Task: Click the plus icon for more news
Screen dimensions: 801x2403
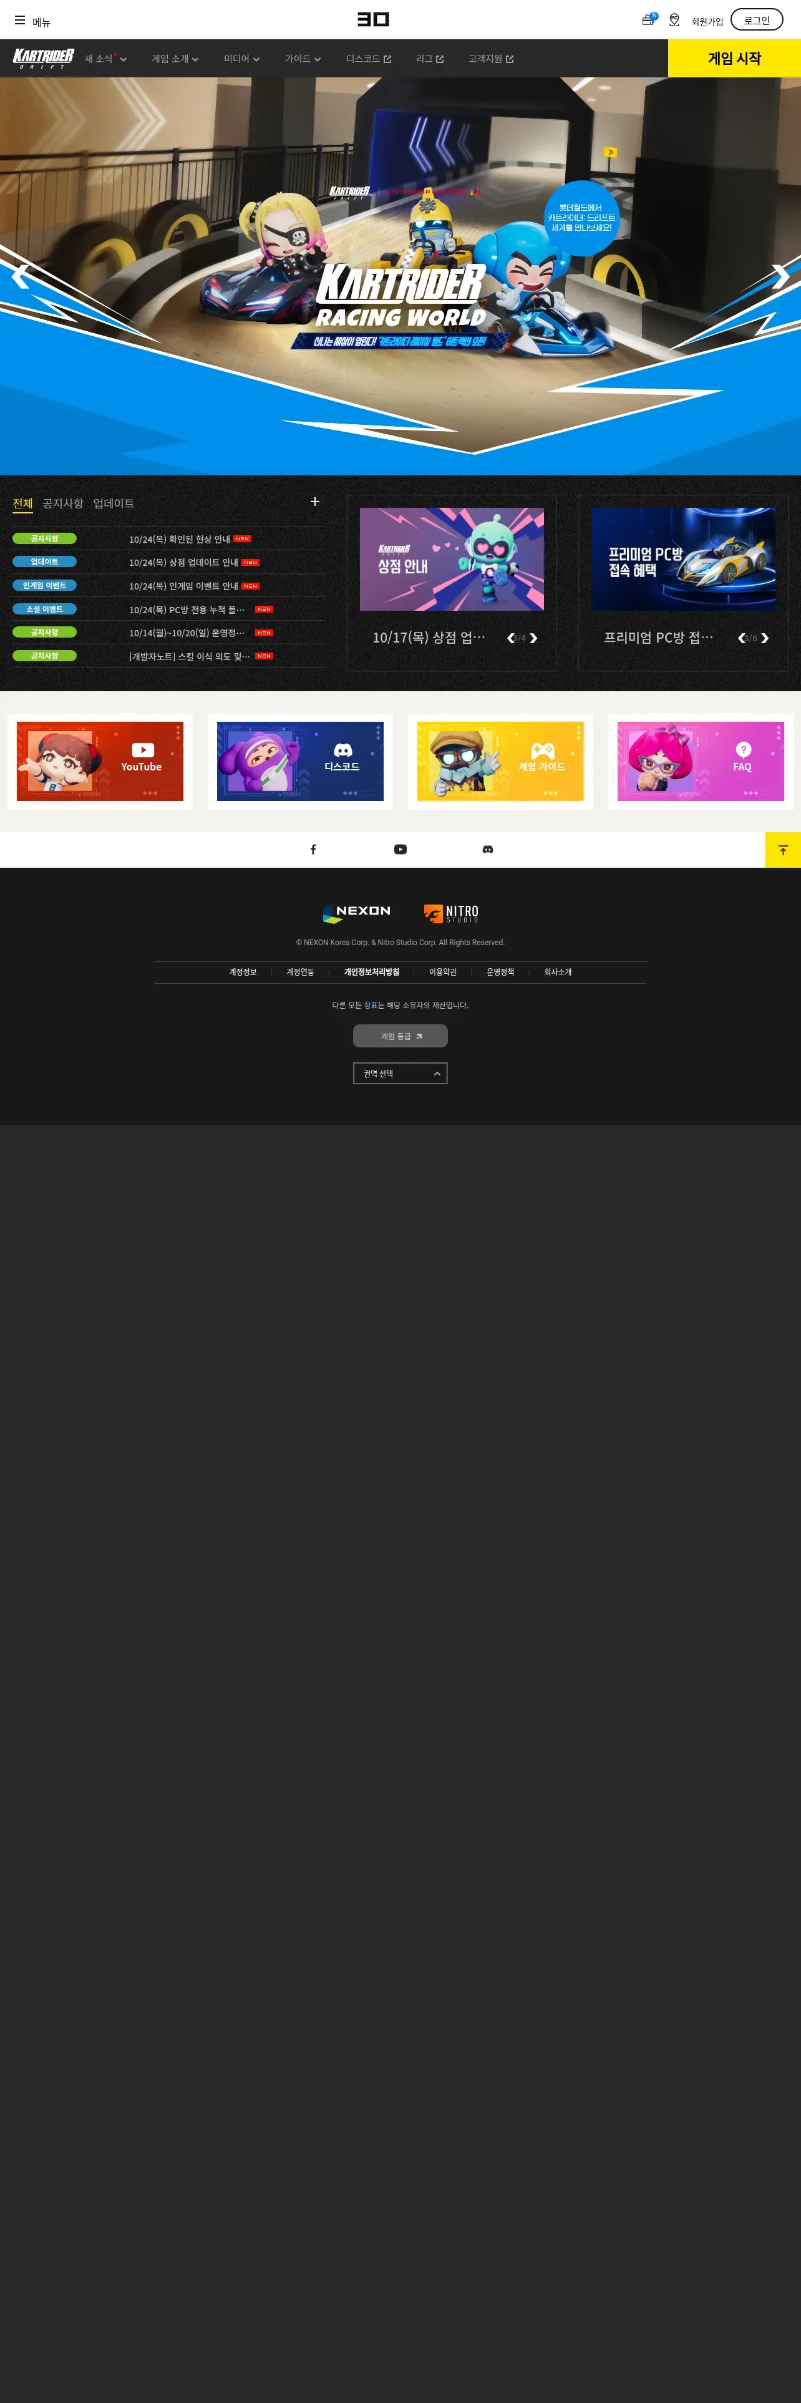Action: coord(315,502)
